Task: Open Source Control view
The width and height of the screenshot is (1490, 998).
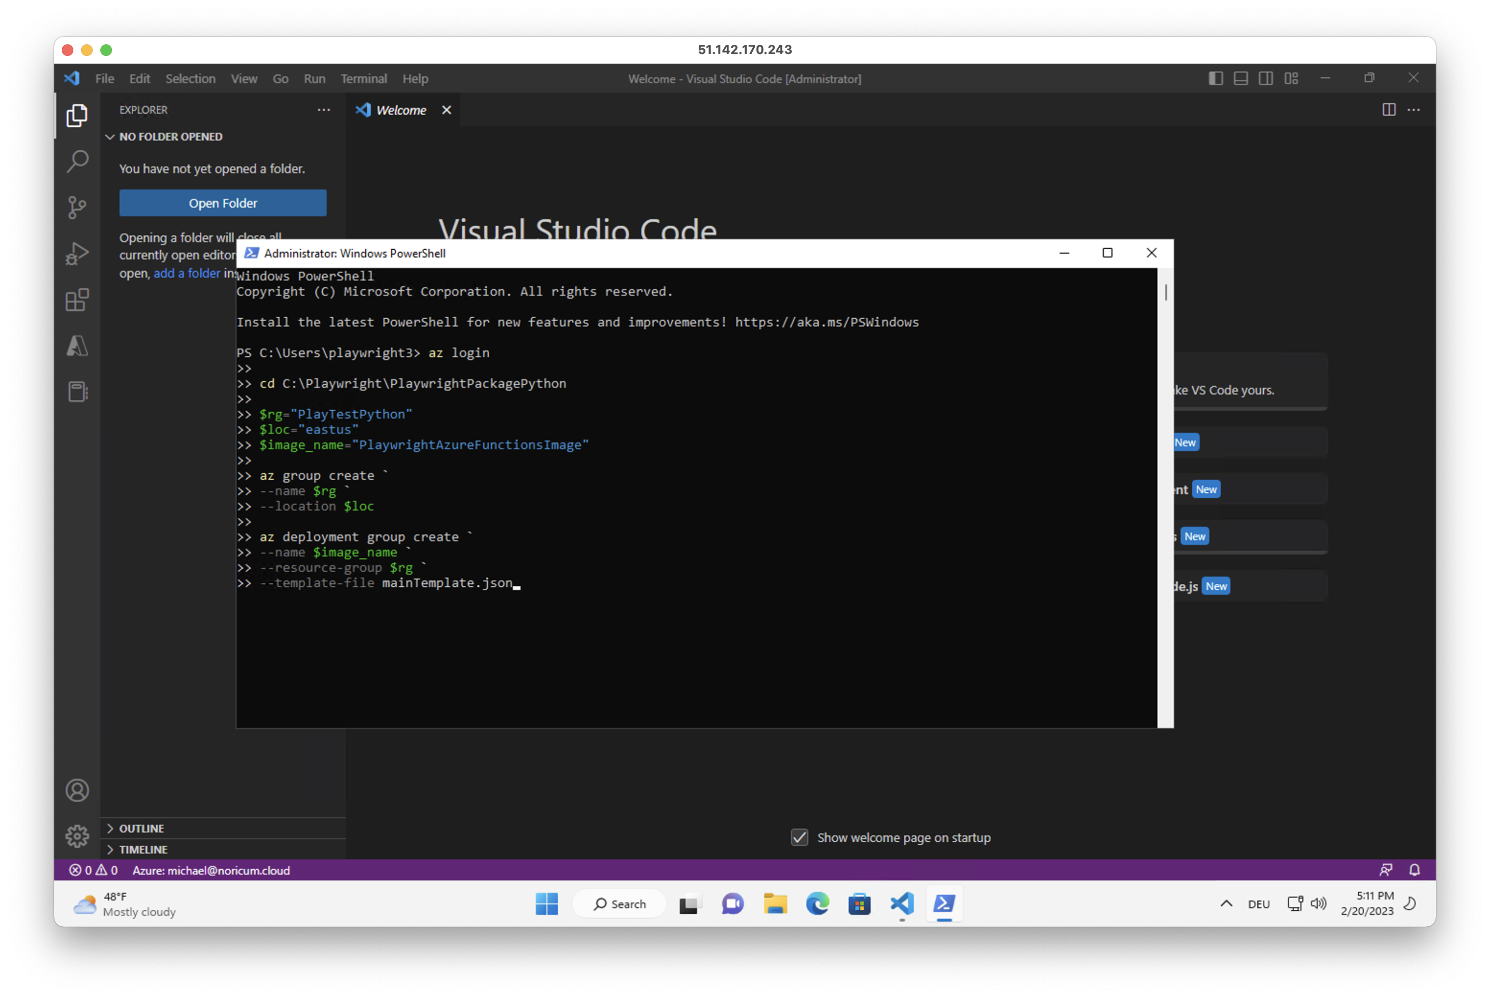Action: pyautogui.click(x=77, y=207)
